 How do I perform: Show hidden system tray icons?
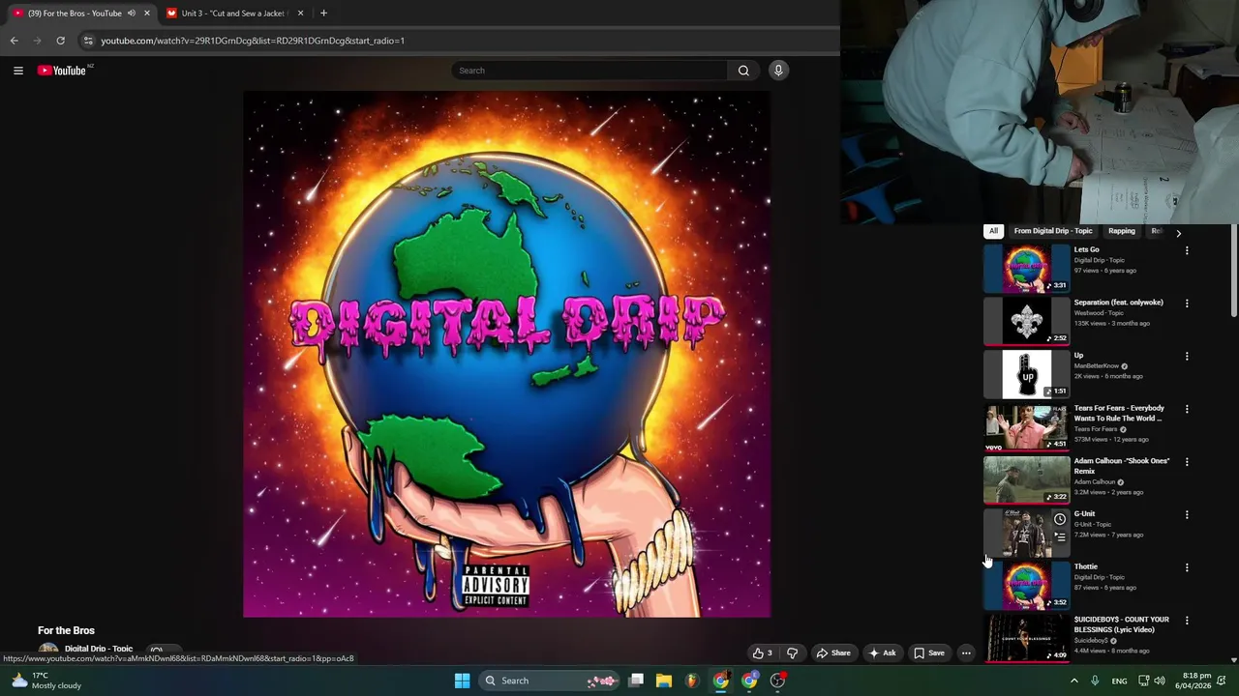click(x=1073, y=681)
